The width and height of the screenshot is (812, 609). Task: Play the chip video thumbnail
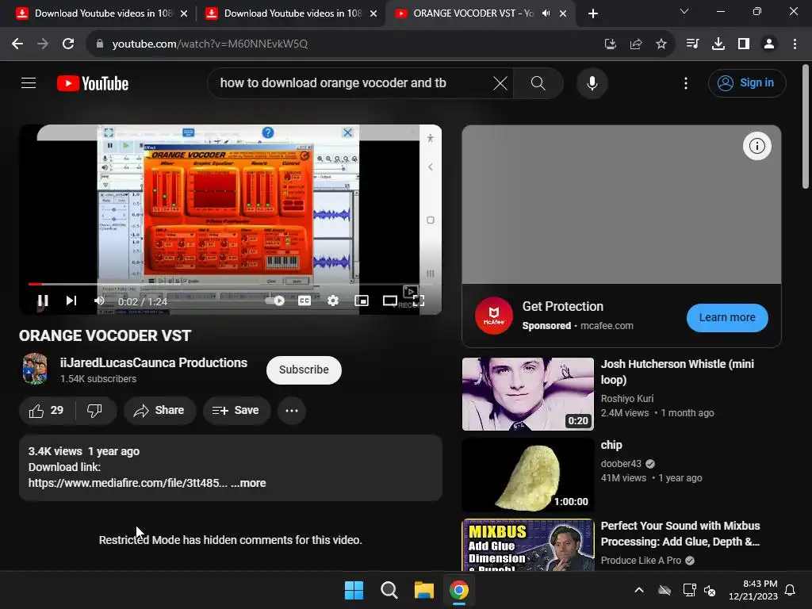[x=527, y=475]
